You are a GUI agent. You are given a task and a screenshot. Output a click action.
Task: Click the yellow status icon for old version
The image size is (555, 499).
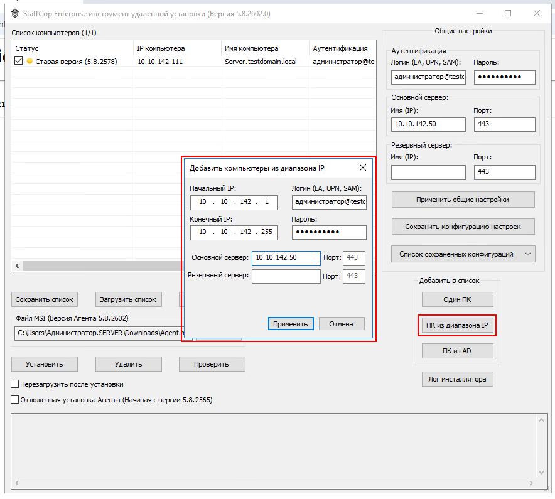click(x=30, y=62)
